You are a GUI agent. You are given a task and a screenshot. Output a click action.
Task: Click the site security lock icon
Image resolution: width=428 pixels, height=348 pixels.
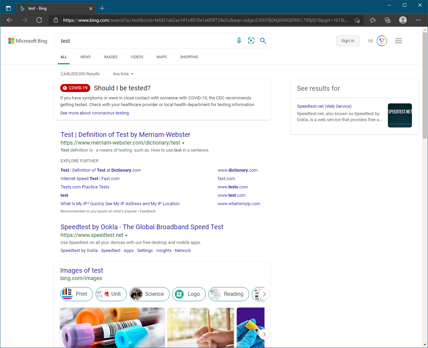[x=56, y=20]
